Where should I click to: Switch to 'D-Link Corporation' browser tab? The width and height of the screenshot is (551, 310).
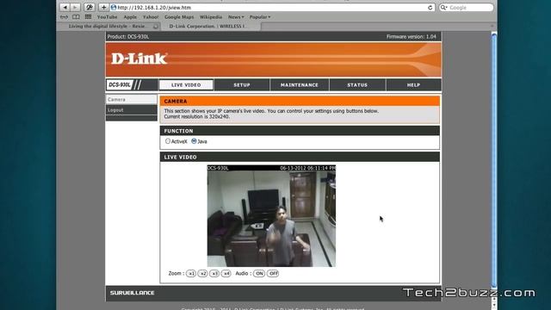tap(211, 27)
